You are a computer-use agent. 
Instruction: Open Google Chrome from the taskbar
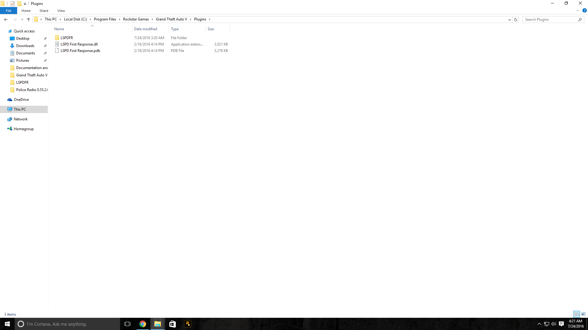tap(143, 324)
